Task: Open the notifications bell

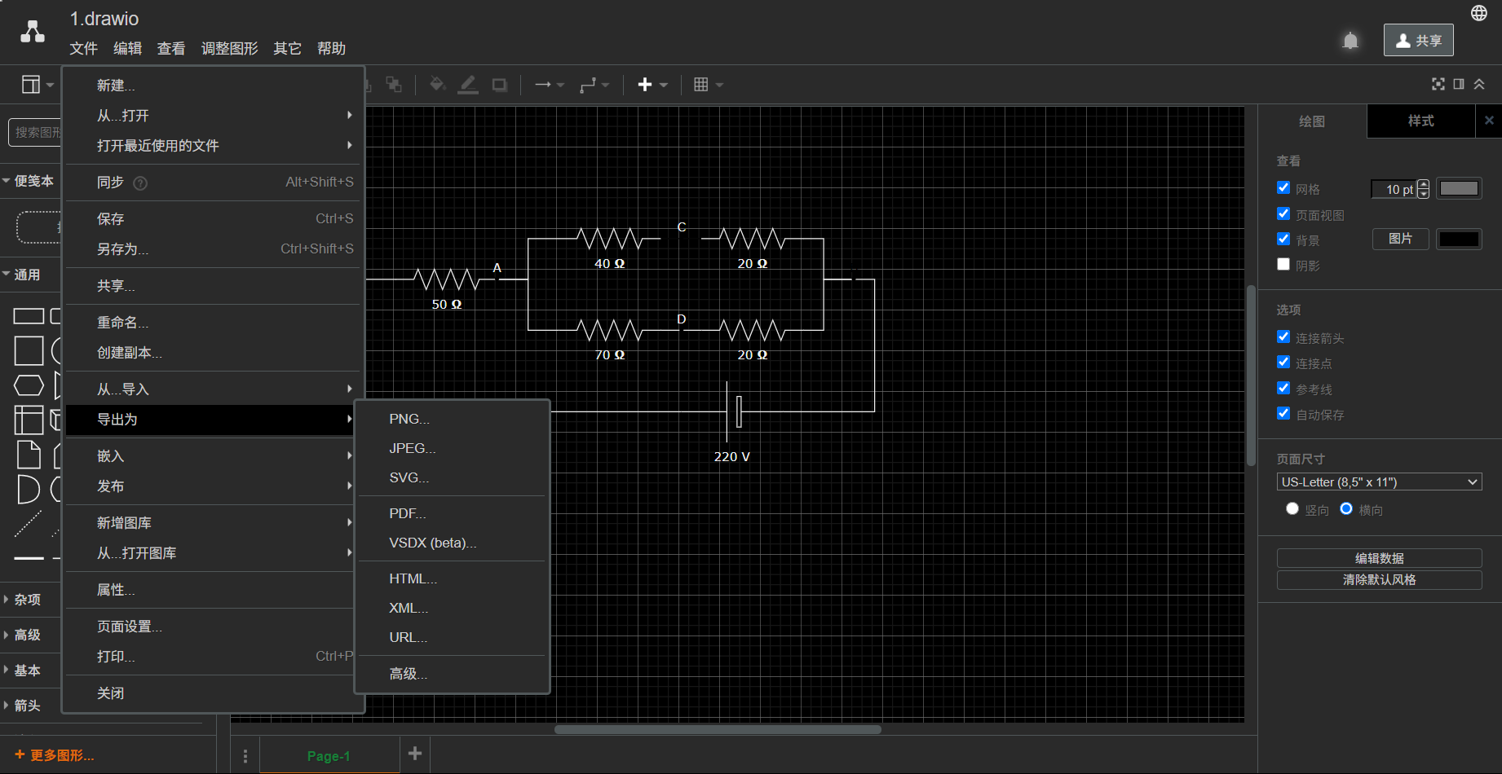Action: 1350,41
